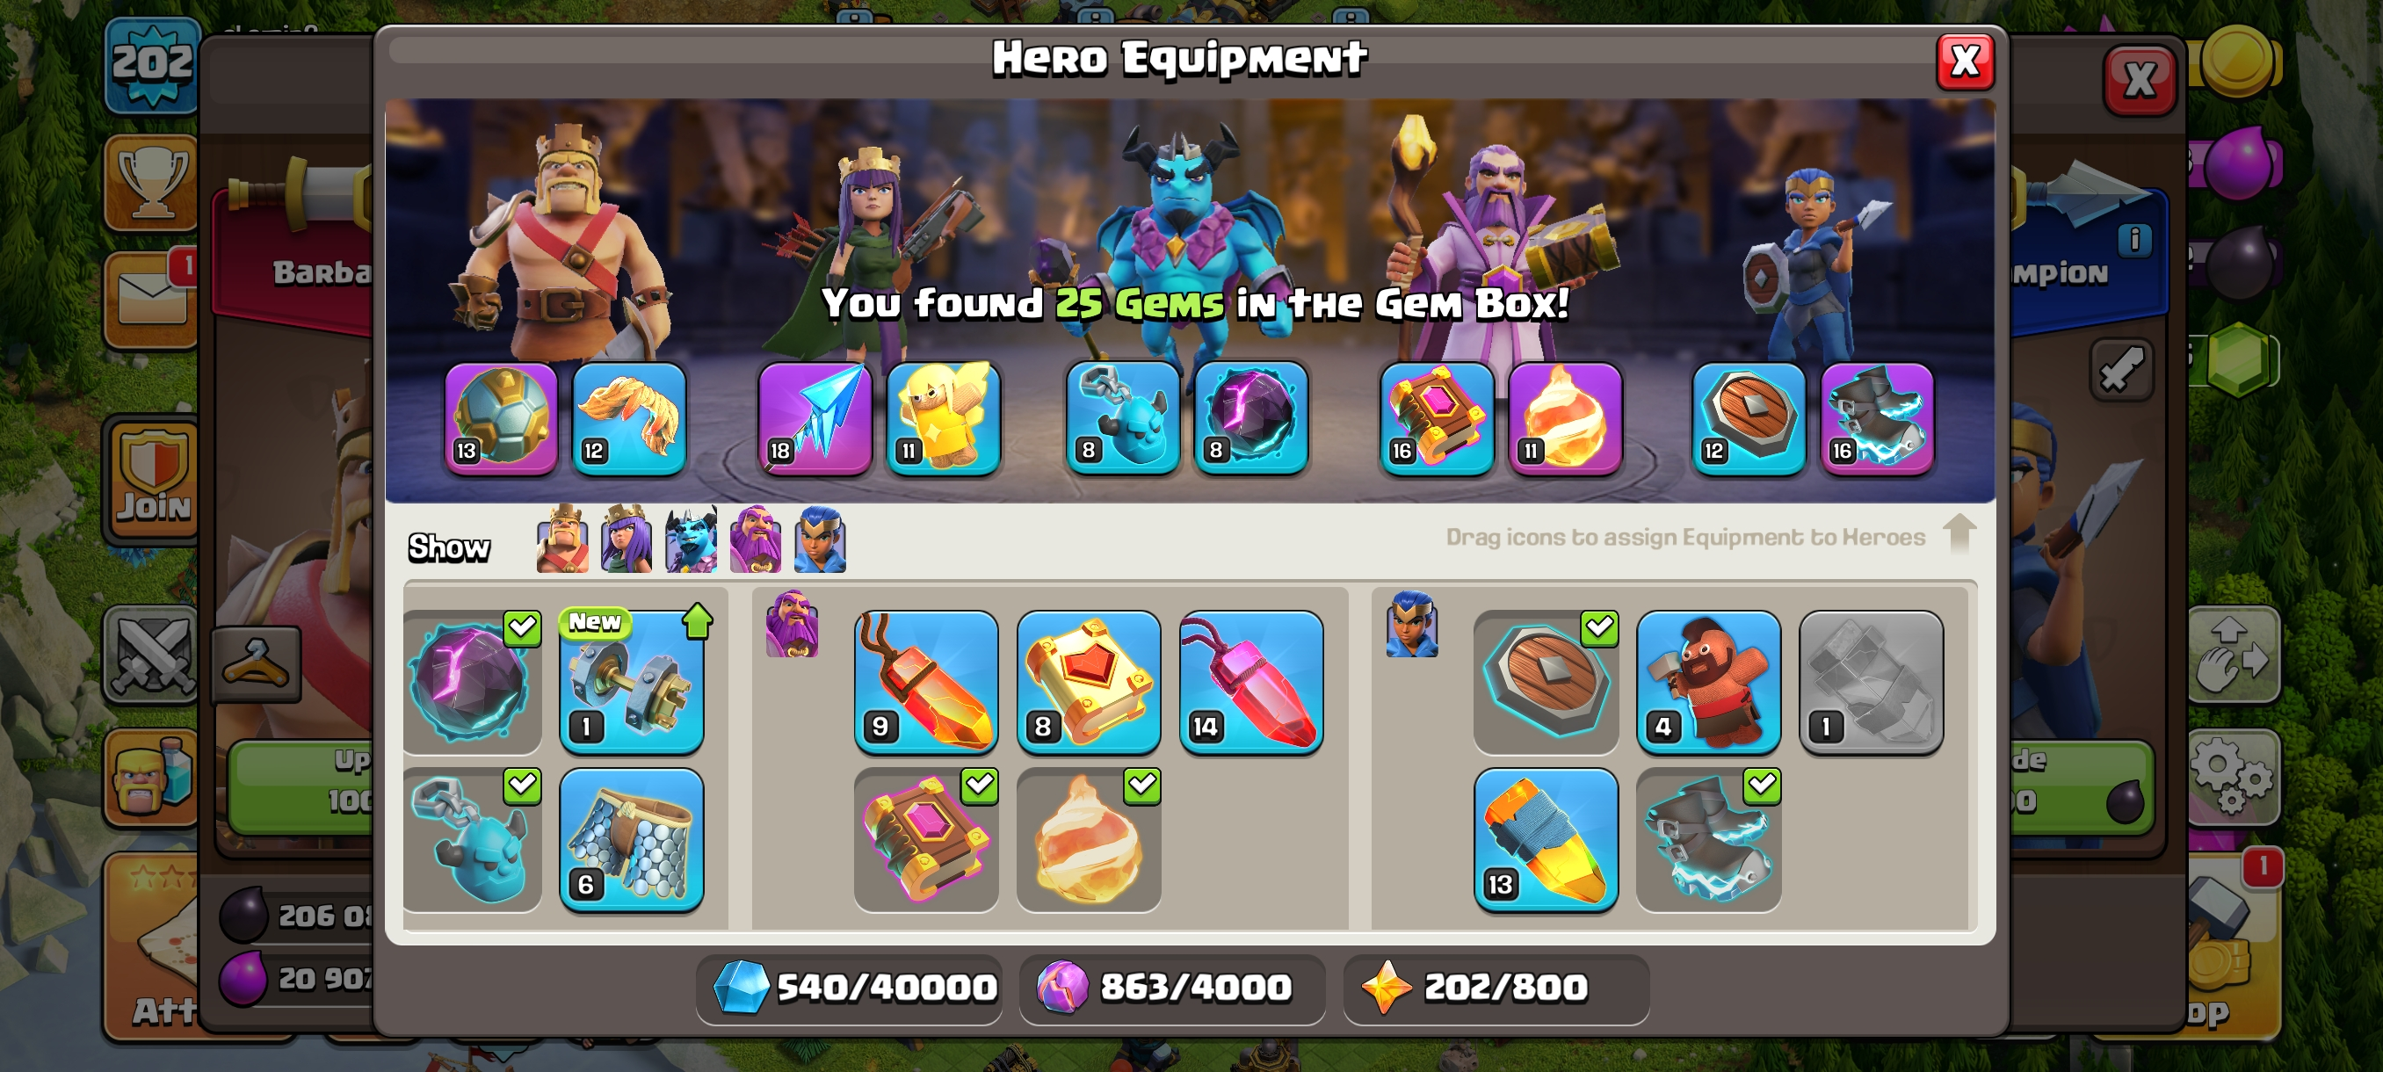Click the grayed-out level 1 locked equipment

point(1871,682)
